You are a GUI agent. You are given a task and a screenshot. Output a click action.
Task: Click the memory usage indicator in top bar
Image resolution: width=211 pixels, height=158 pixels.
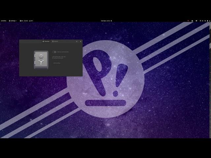click(x=26, y=21)
